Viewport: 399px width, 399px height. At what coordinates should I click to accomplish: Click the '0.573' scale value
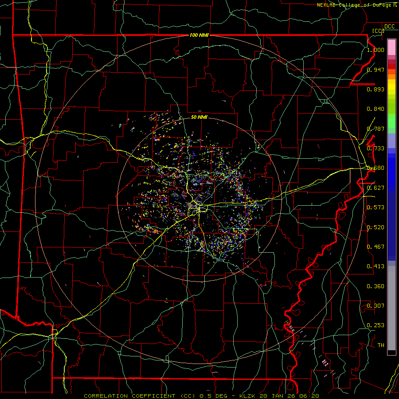pyautogui.click(x=376, y=207)
